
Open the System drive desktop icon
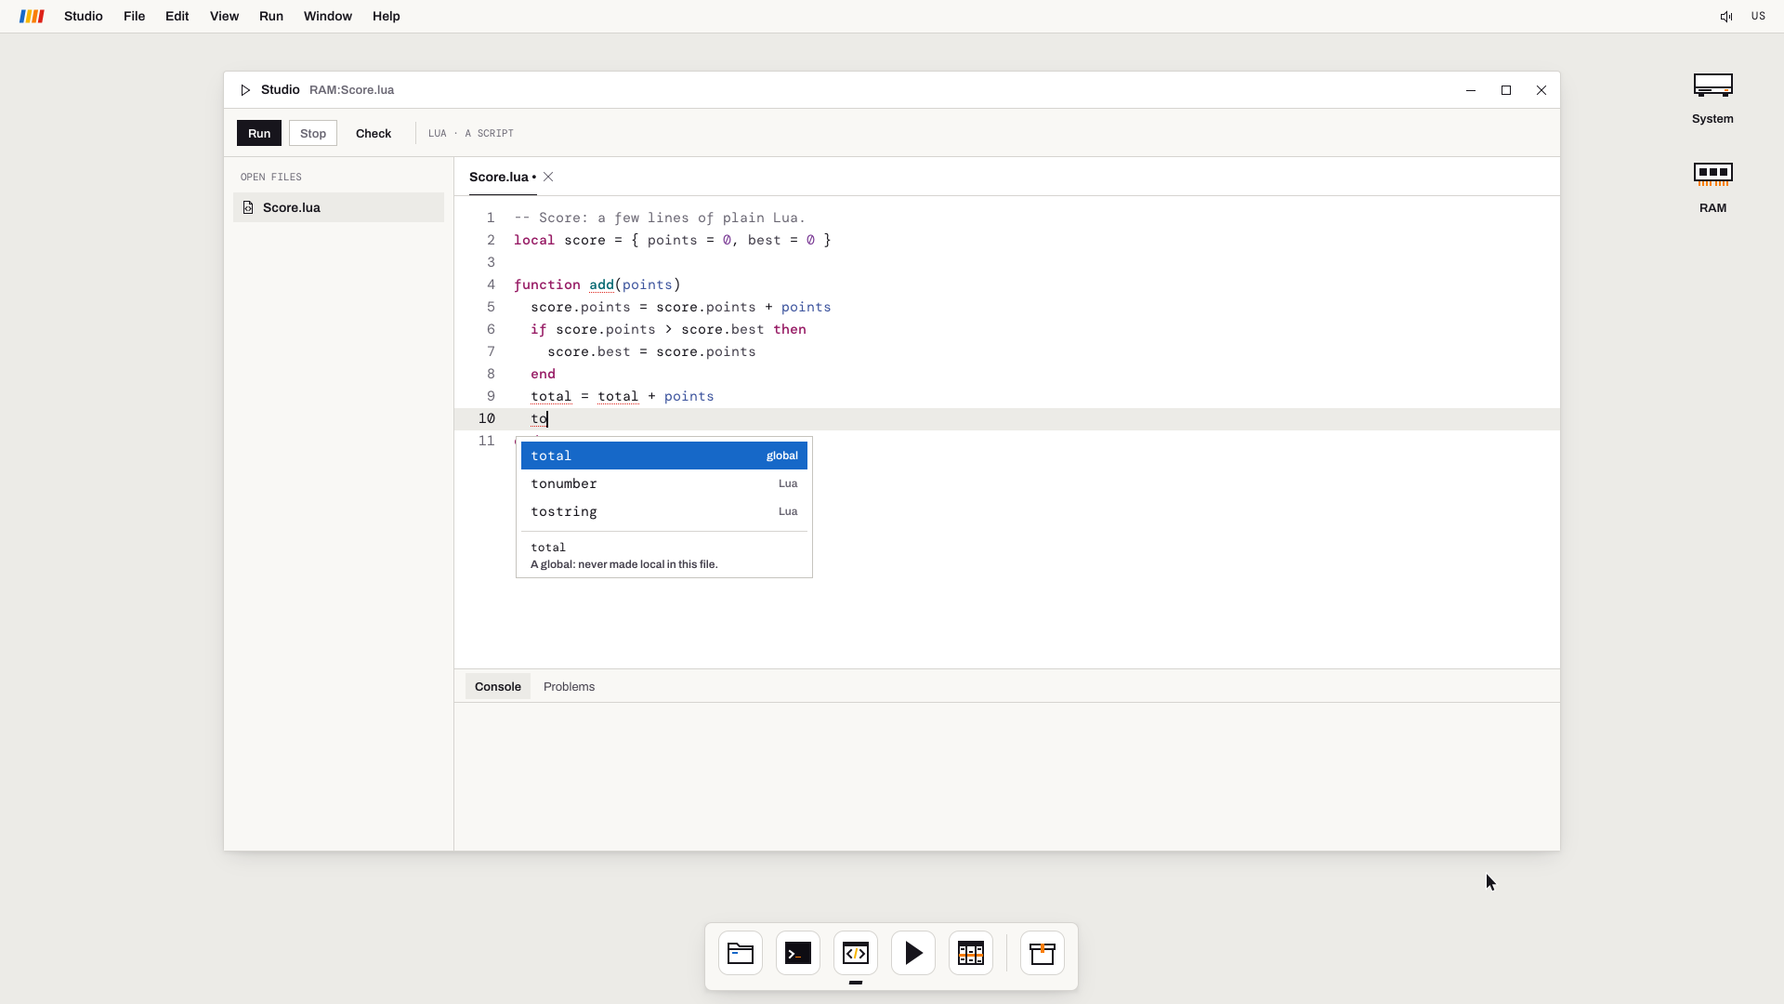1712,99
